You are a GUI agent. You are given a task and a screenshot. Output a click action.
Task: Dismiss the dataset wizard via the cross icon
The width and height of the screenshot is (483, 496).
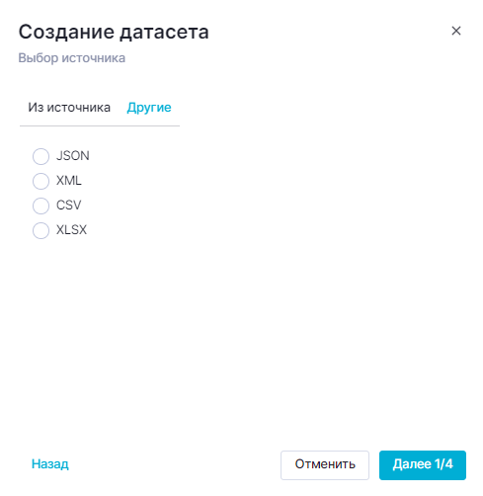coord(456,31)
